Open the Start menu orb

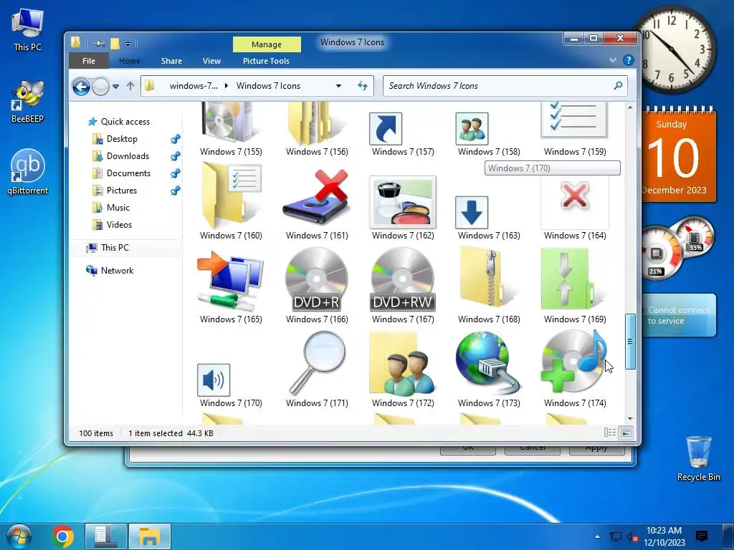(x=18, y=536)
